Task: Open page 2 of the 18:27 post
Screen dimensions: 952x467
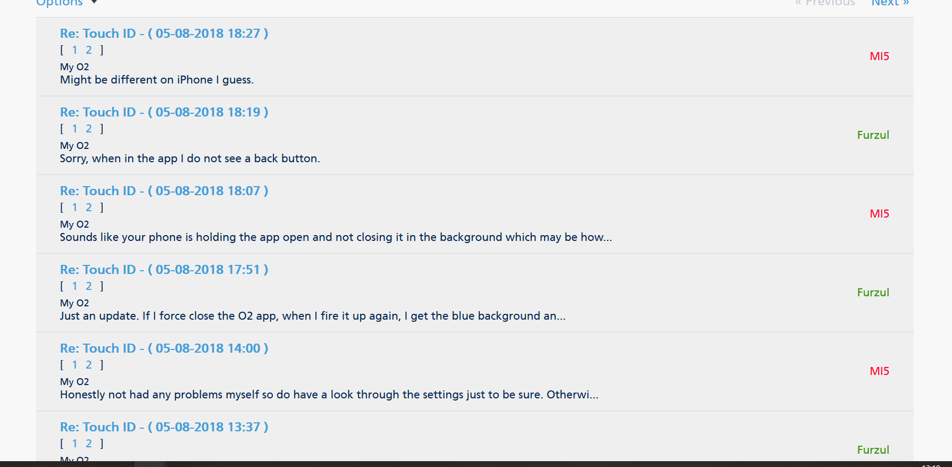Action: click(89, 50)
